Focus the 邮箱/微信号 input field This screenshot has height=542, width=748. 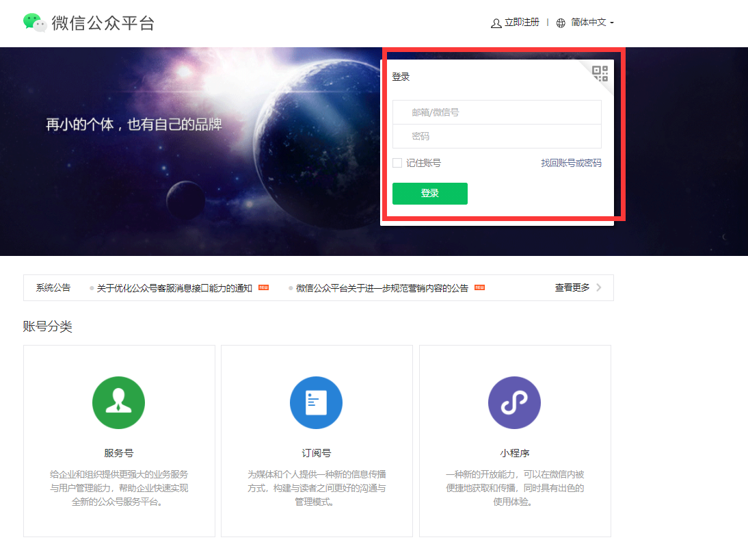(497, 112)
